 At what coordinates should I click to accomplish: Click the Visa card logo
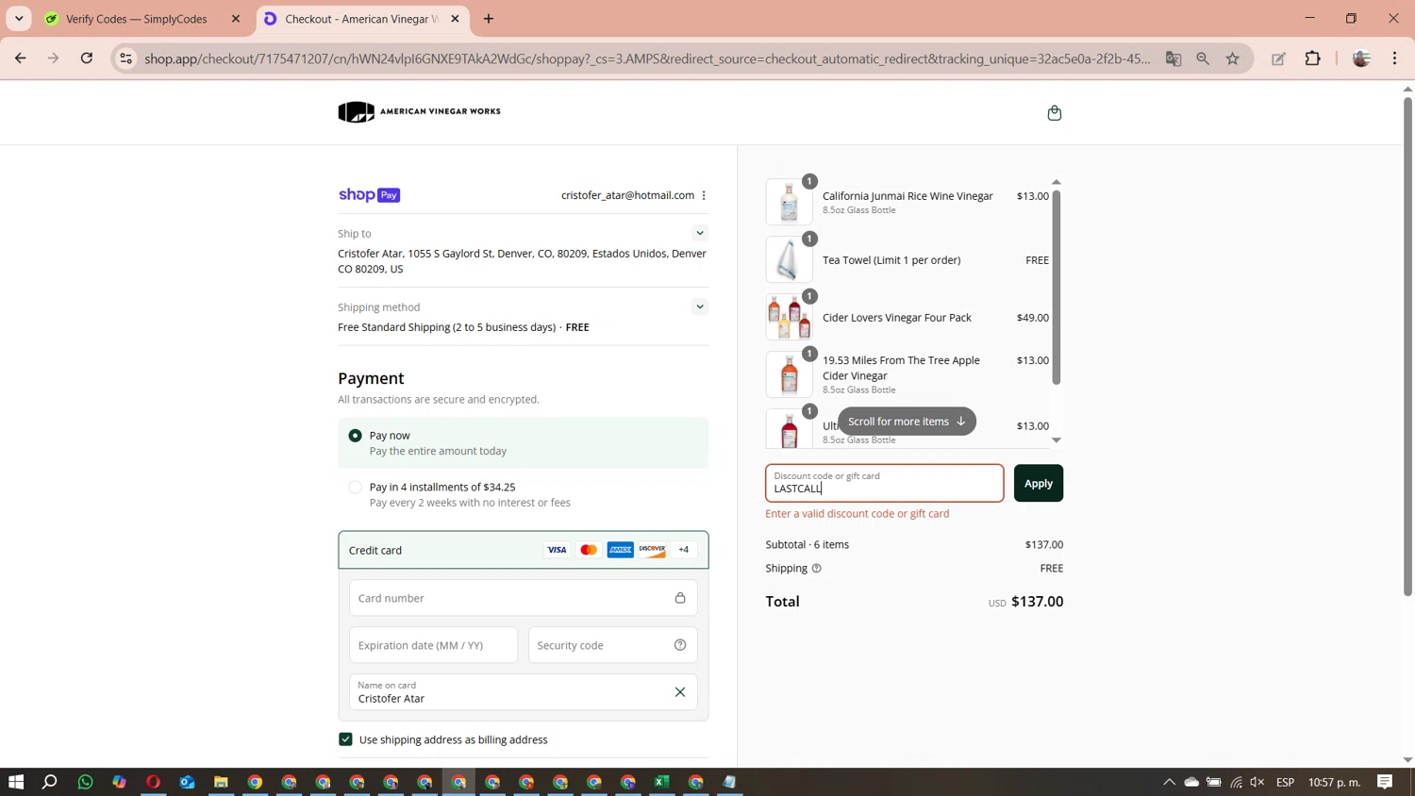point(558,550)
